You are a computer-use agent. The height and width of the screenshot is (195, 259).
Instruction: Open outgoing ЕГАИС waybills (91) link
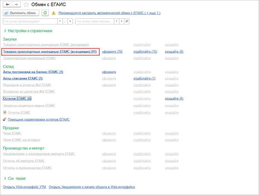pos(50,52)
